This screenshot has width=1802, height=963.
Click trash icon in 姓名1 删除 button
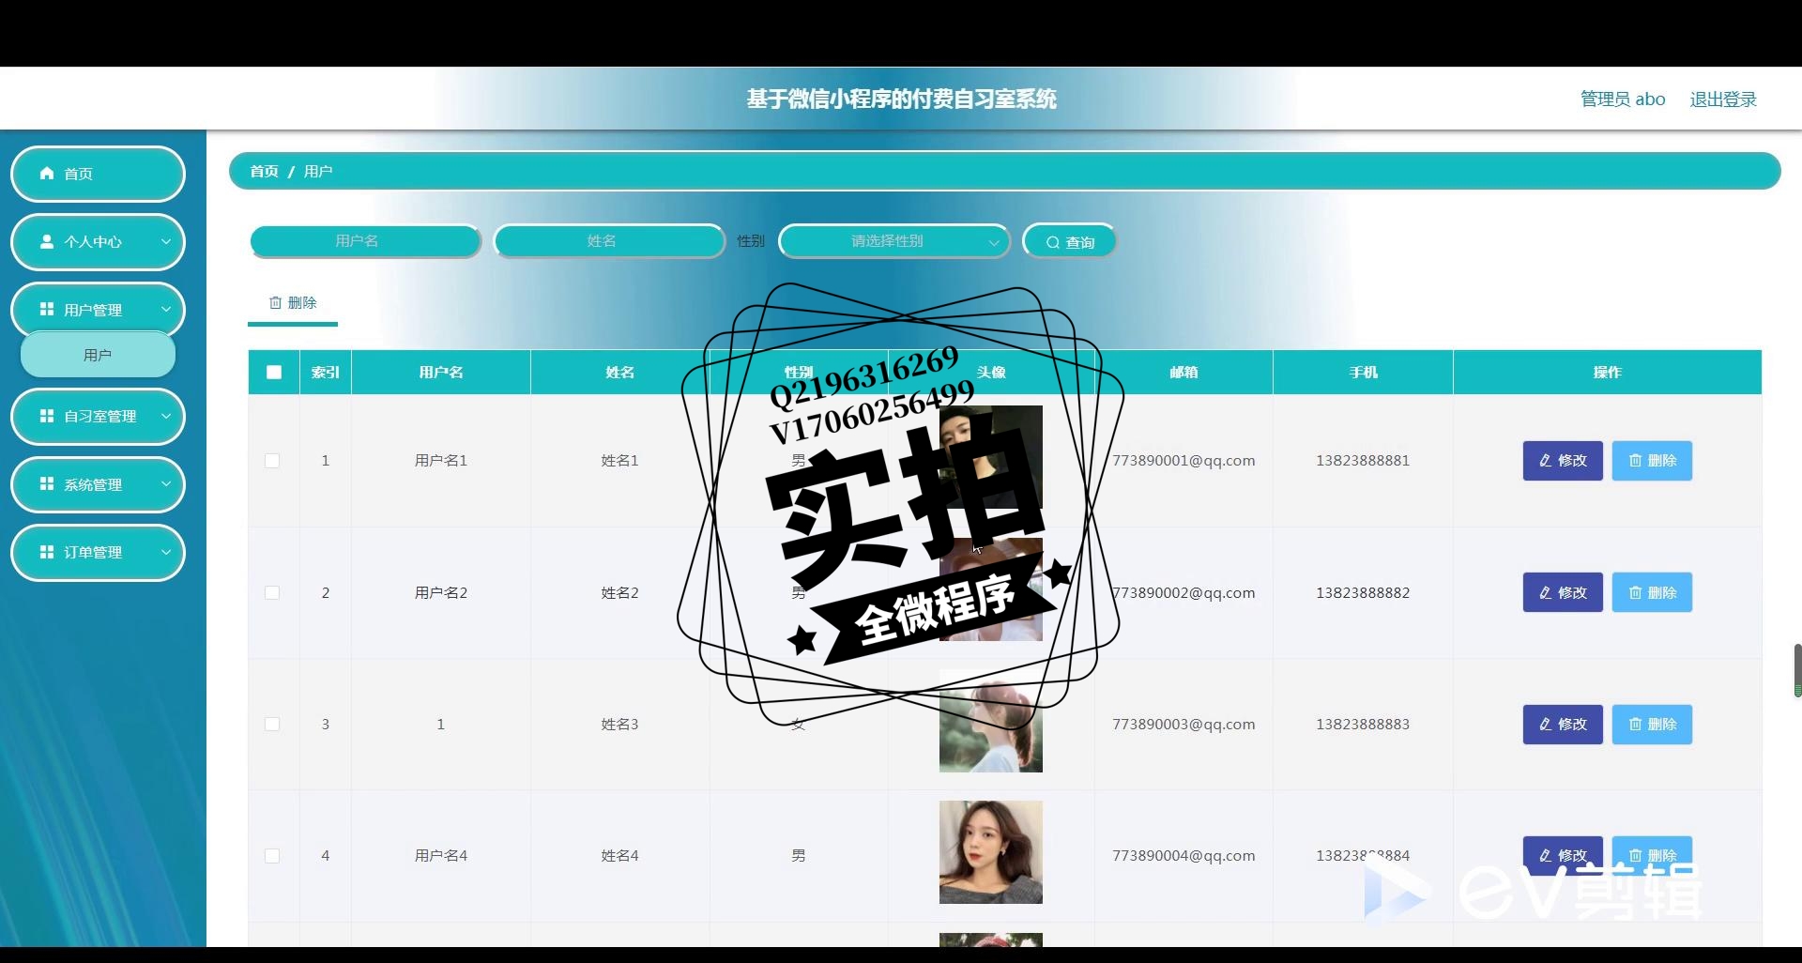click(1635, 461)
